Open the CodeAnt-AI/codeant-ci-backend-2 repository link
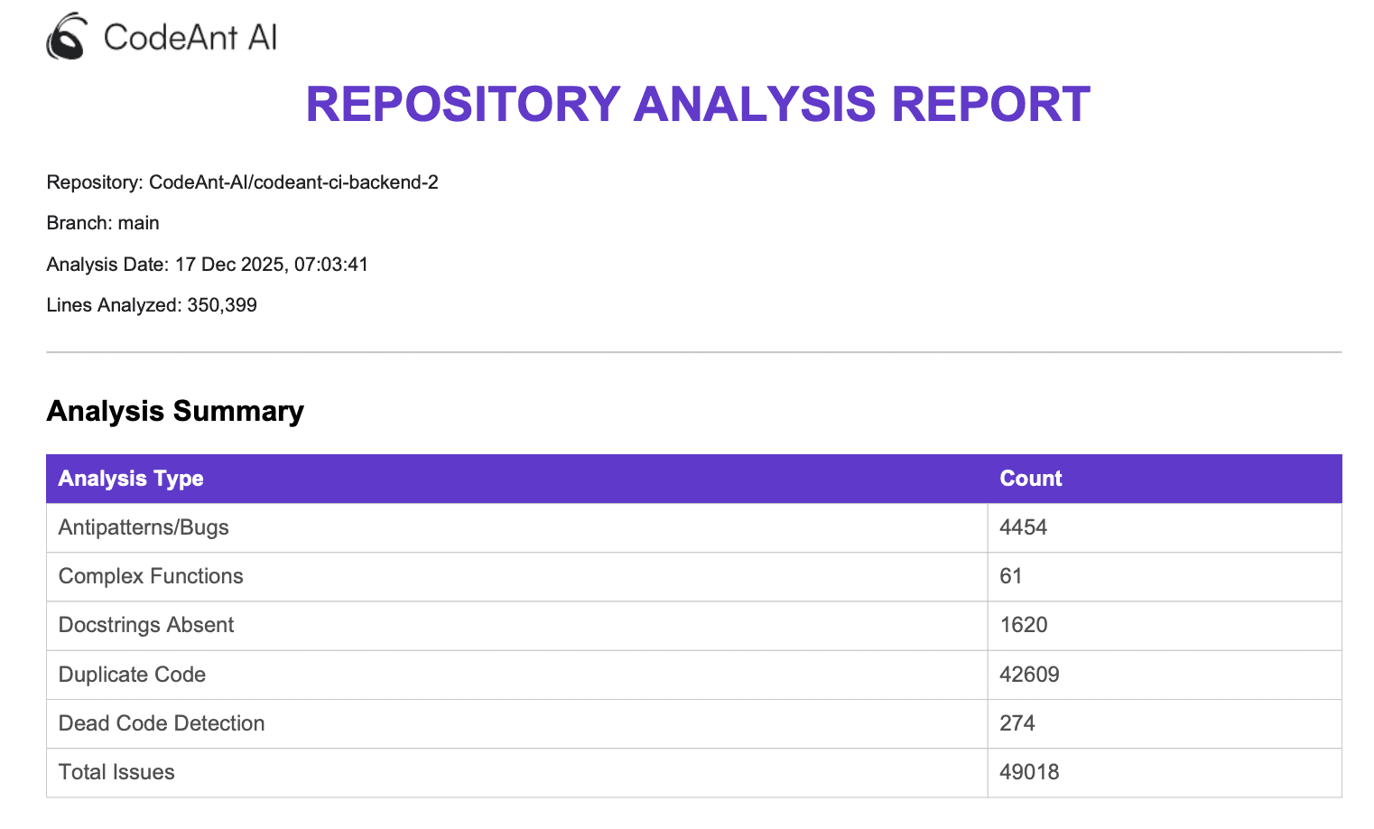1374x829 pixels. pos(295,182)
